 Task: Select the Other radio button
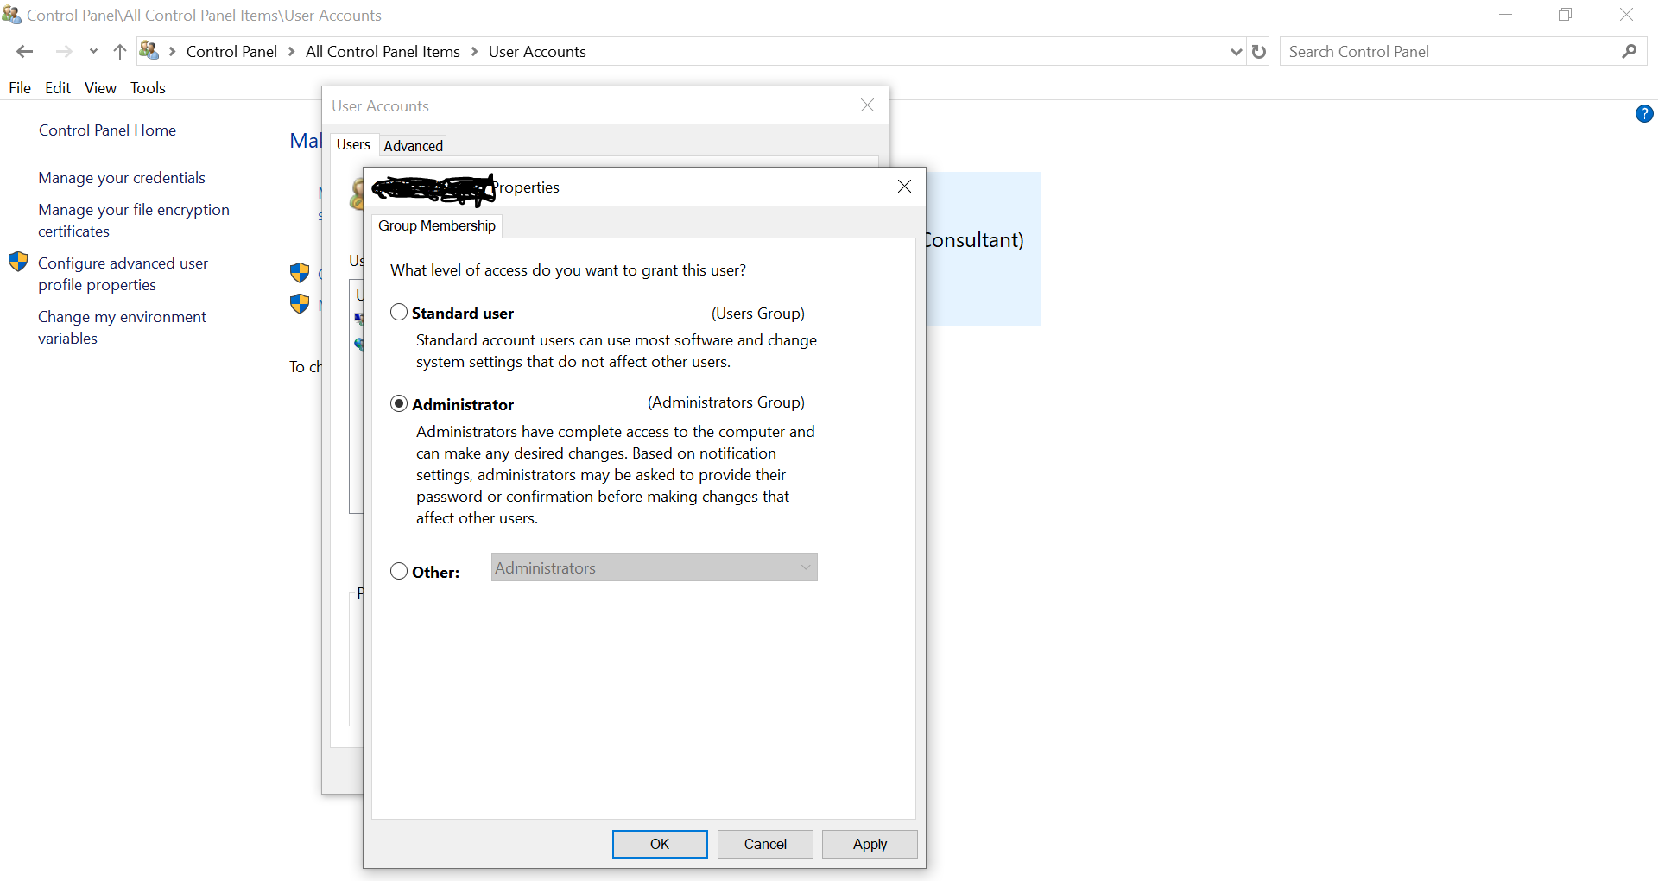pos(399,571)
